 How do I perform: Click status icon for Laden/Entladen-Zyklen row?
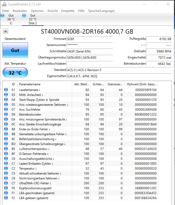[x=6, y=163]
